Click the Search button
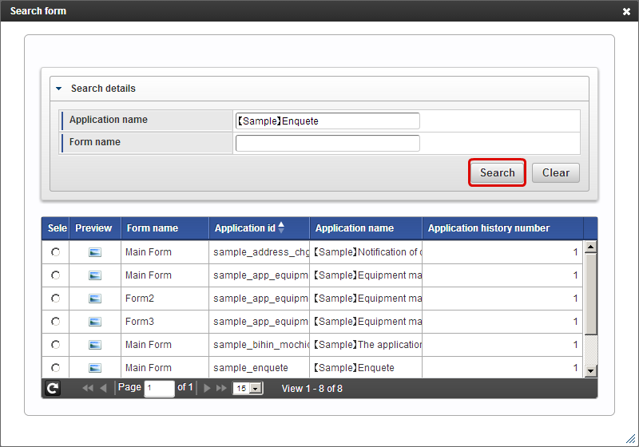Viewport: 639px width, 447px height. pyautogui.click(x=497, y=172)
